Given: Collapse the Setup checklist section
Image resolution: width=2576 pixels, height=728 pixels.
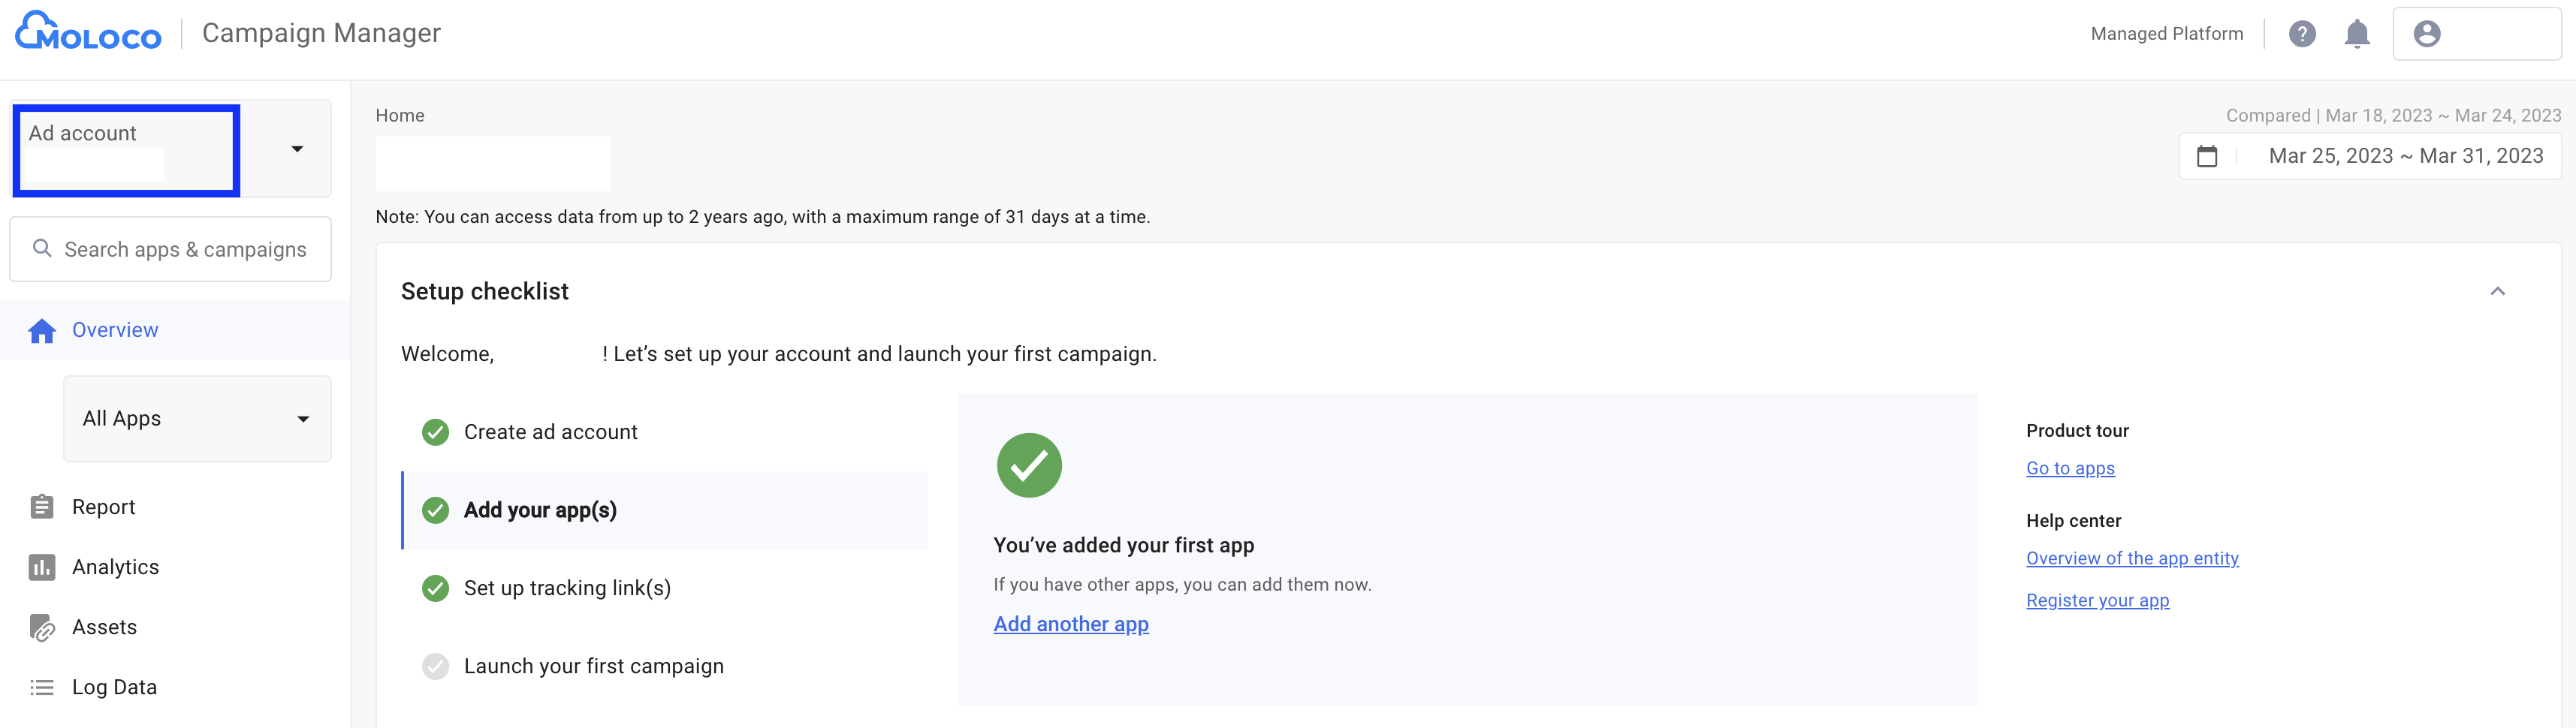Looking at the screenshot, I should click(x=2497, y=292).
